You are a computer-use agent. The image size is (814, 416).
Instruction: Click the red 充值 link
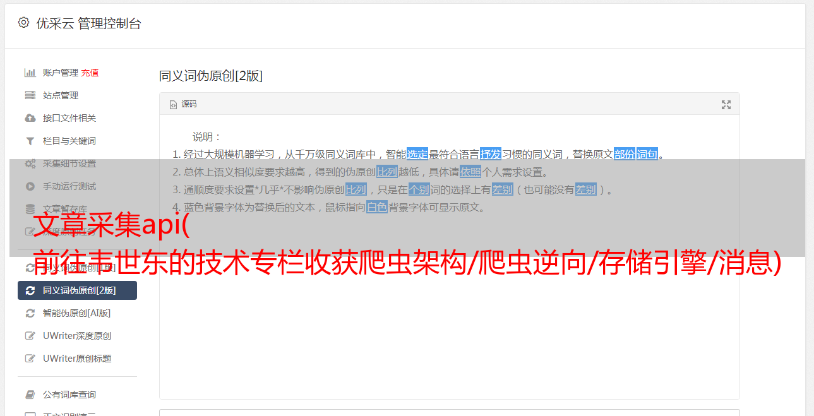click(x=90, y=73)
